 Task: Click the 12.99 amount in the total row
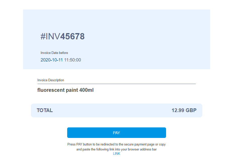(x=178, y=110)
